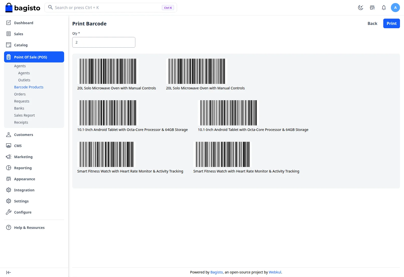
Task: Click the search magnifier icon
Action: click(50, 7)
